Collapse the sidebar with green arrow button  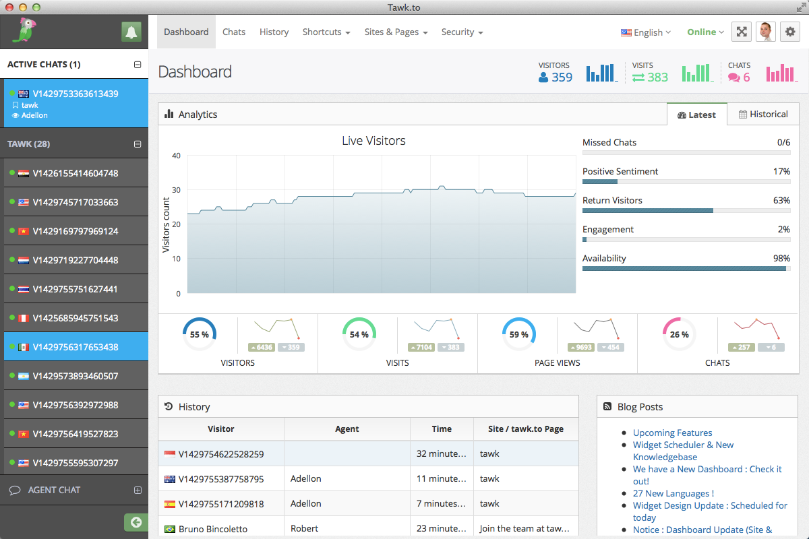click(x=136, y=522)
